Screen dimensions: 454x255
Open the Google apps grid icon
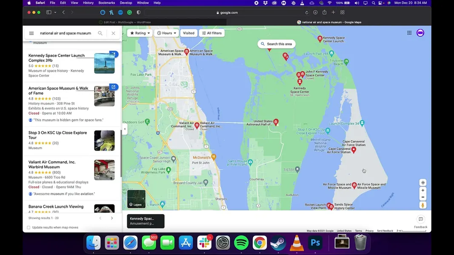point(409,33)
